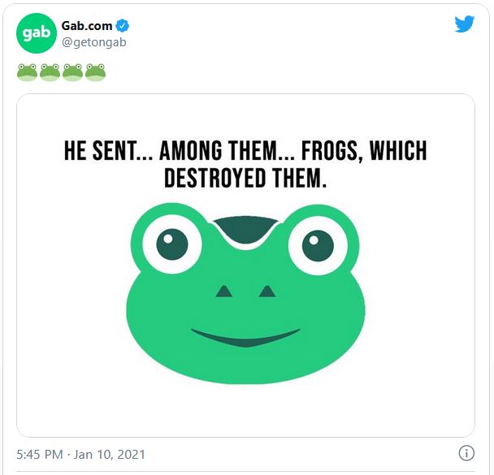Open the Twitter bird logo
This screenshot has height=475, width=494.
465,24
